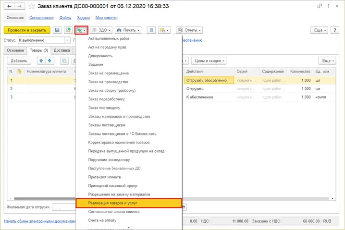Click the save document diskette icon
Viewport: 345px width, 230px height.
coord(57,30)
